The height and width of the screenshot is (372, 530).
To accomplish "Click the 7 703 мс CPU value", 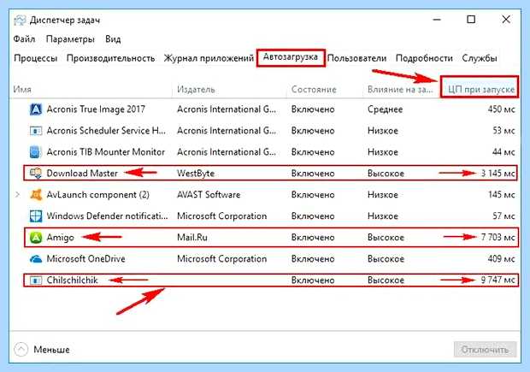I will click(498, 238).
